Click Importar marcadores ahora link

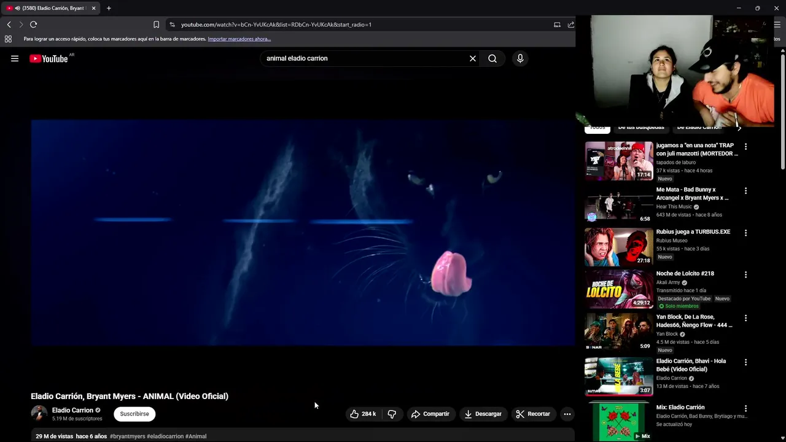239,39
